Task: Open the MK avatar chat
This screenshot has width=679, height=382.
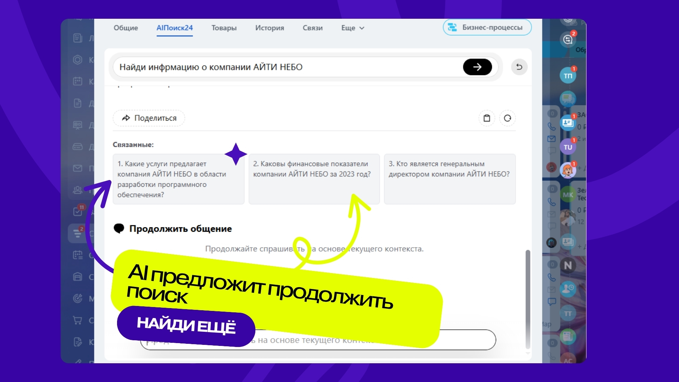Action: coord(568,195)
